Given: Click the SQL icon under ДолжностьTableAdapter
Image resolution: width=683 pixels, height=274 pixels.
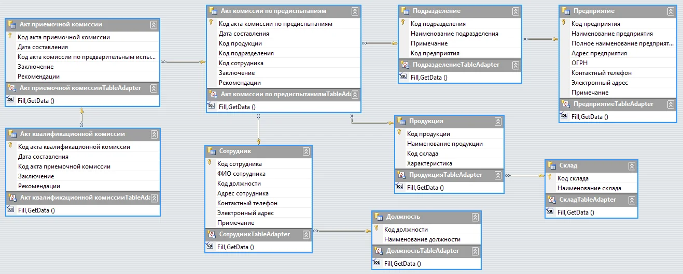Looking at the screenshot, I should pos(377,263).
